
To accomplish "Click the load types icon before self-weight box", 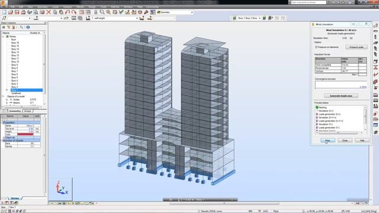I will pyautogui.click(x=88, y=18).
